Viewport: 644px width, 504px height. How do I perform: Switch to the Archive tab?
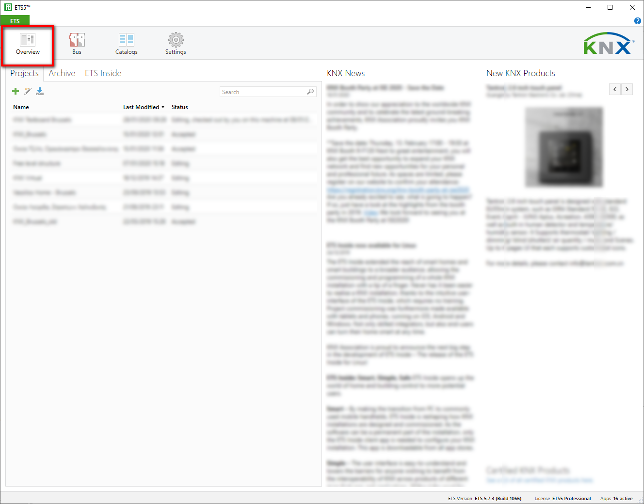(62, 73)
